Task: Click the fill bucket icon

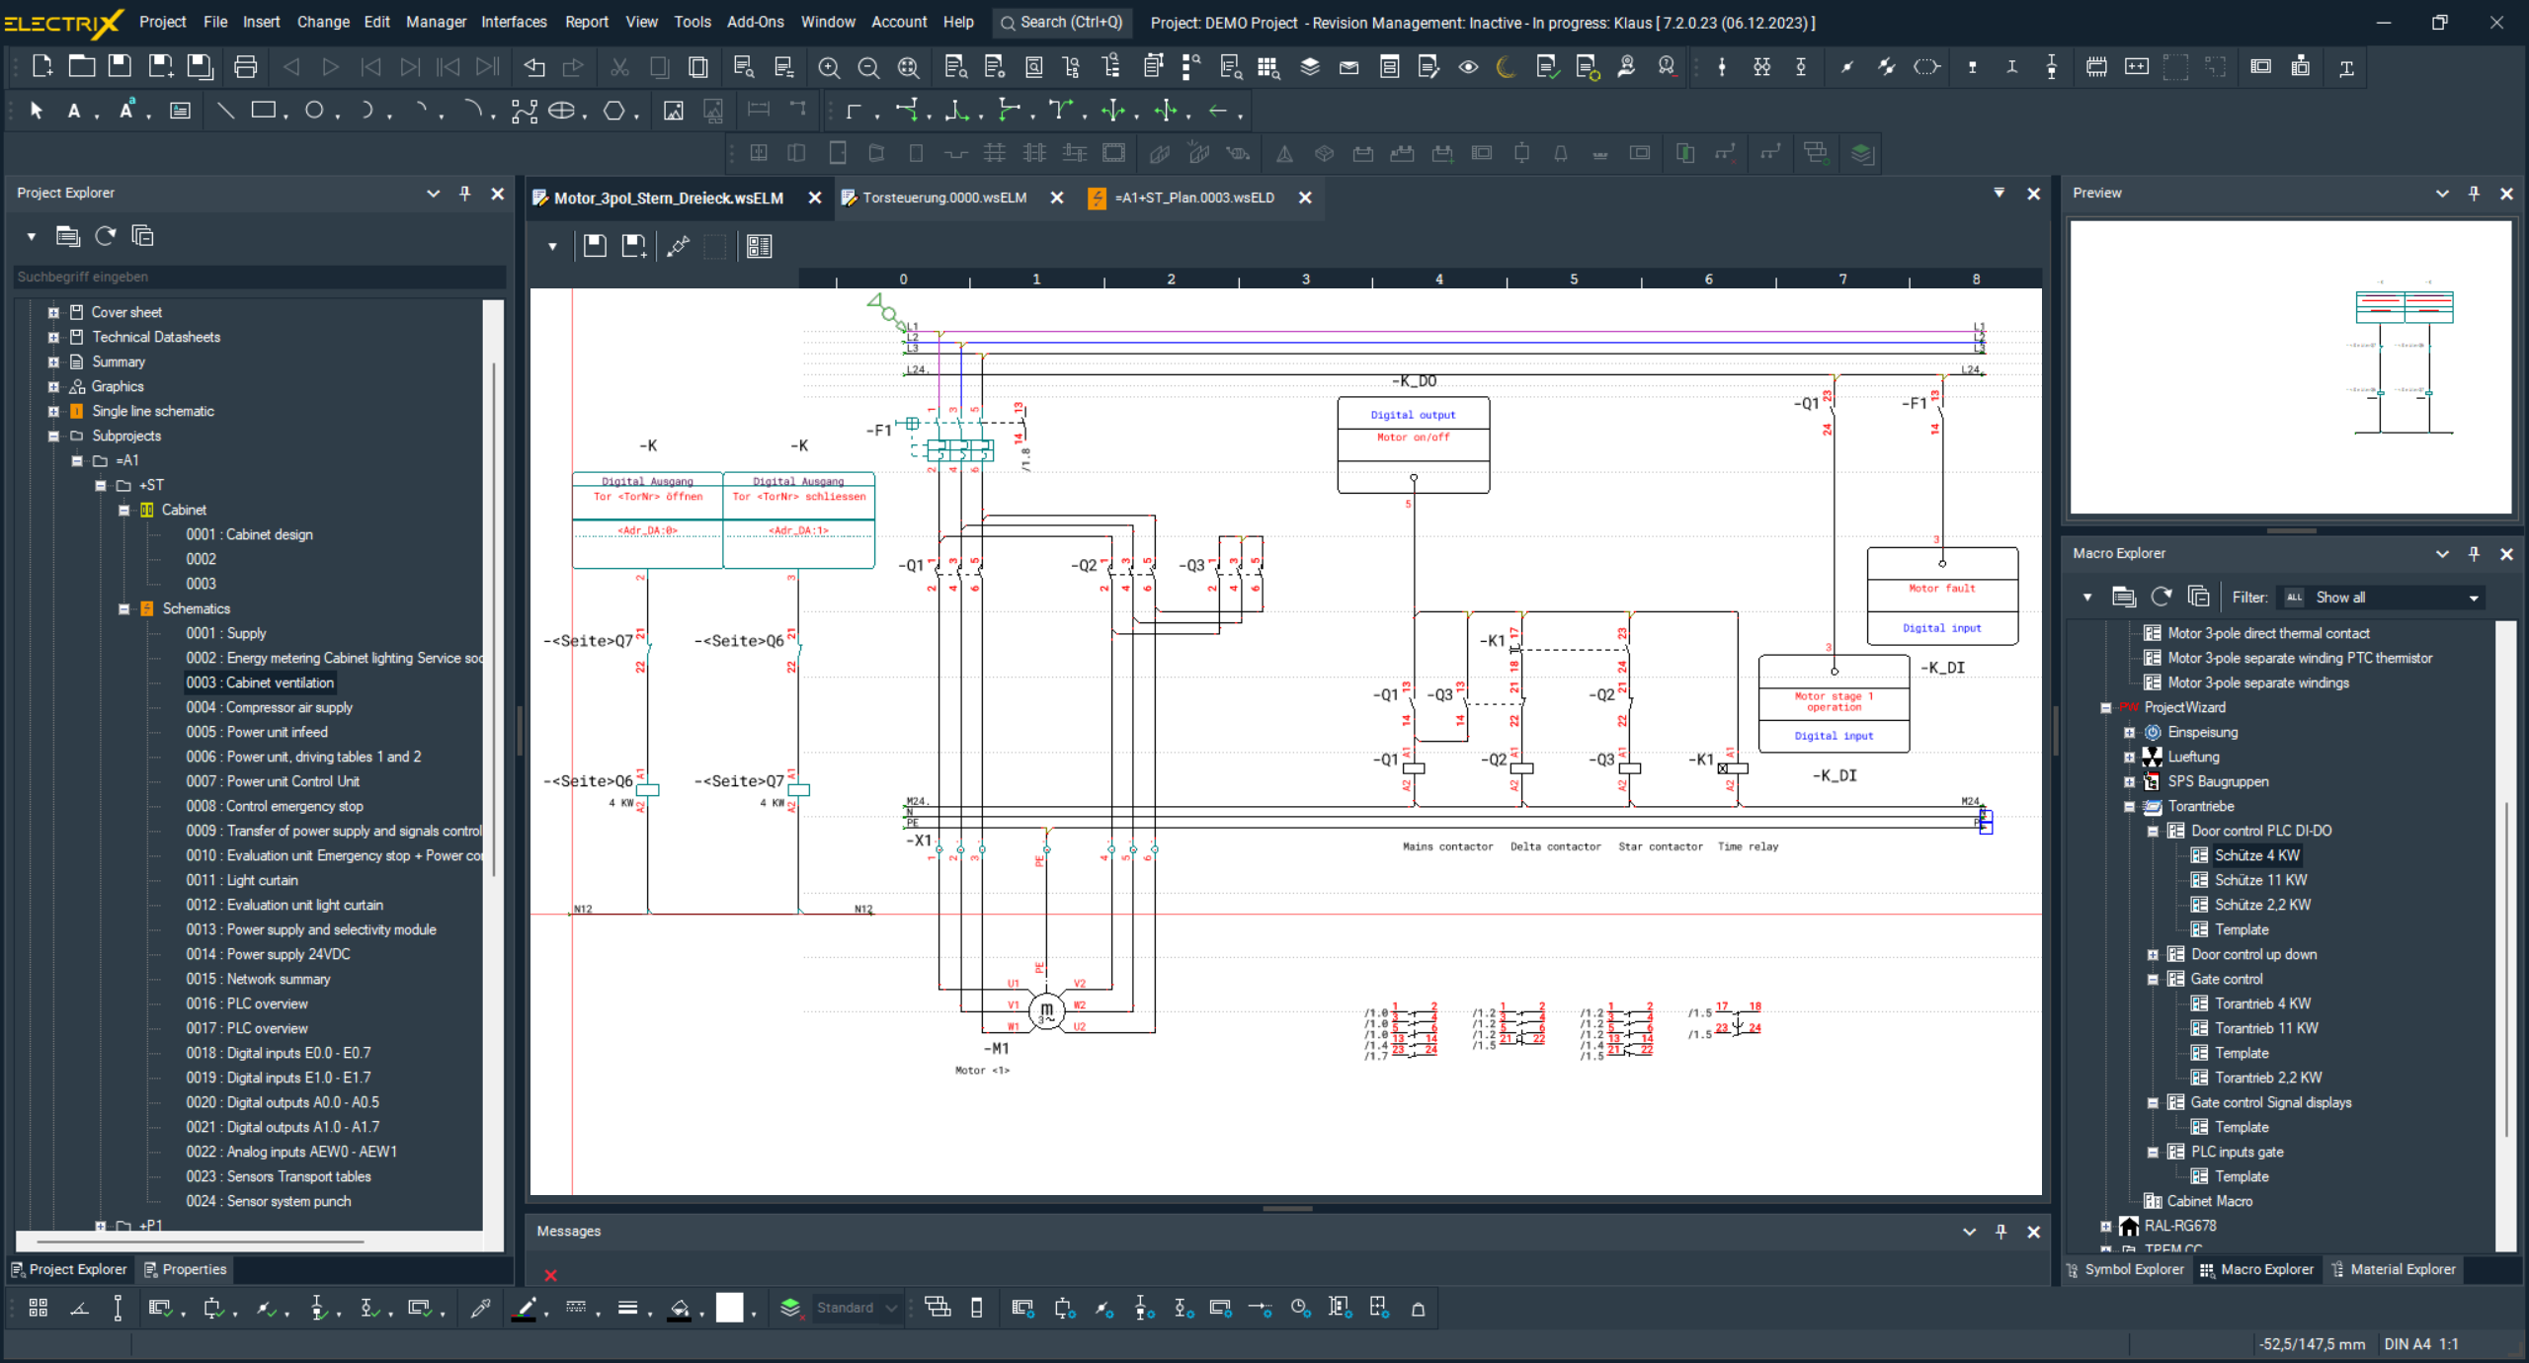Action: click(x=680, y=1308)
